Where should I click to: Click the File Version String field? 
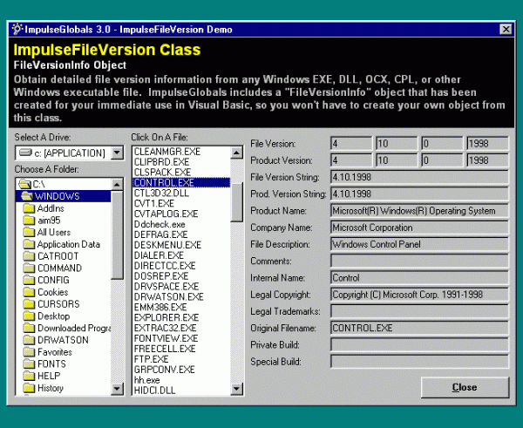coord(419,177)
